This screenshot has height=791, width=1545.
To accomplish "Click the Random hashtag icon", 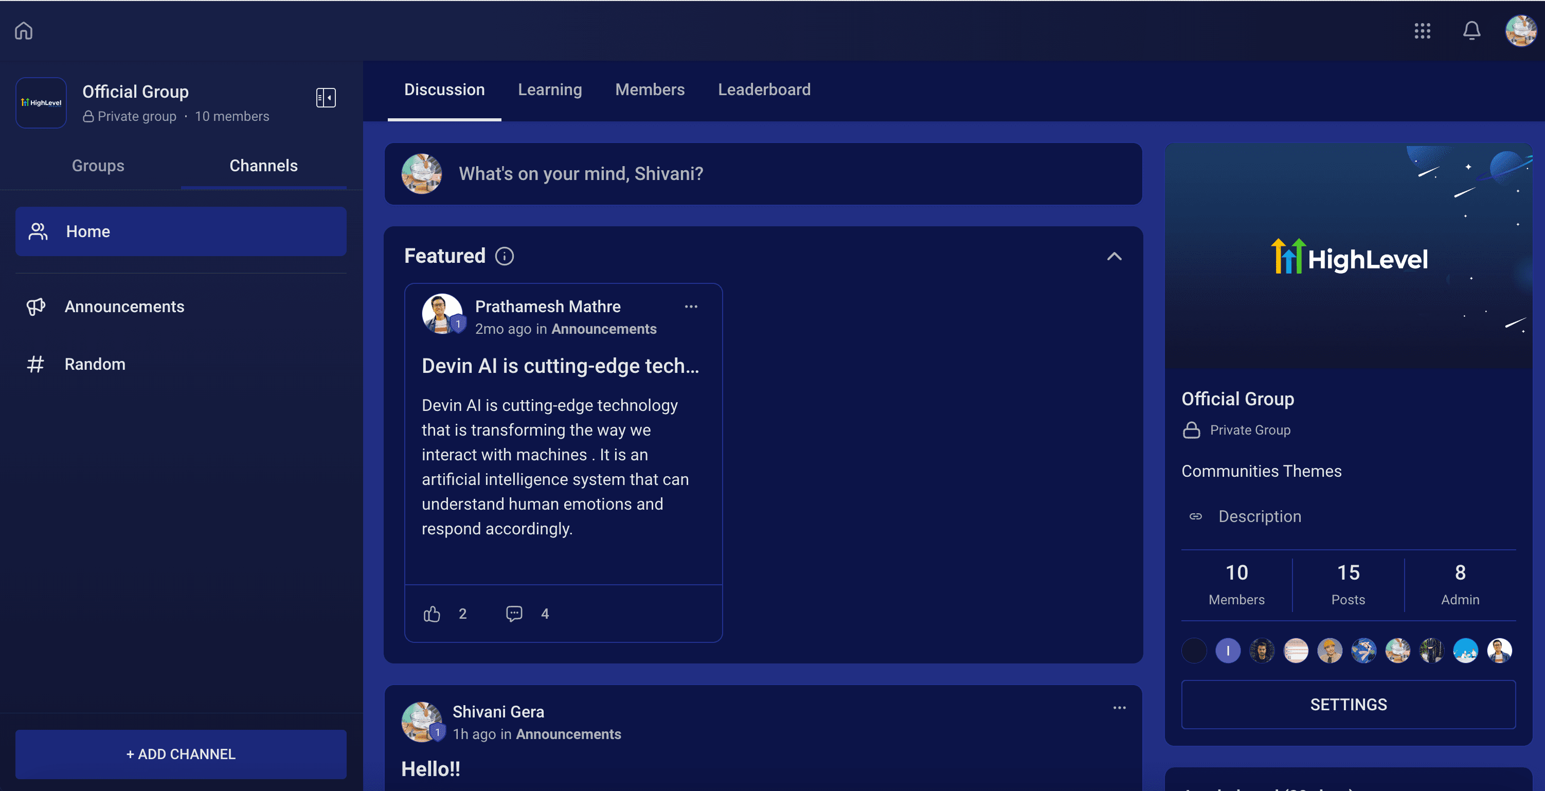I will (36, 364).
